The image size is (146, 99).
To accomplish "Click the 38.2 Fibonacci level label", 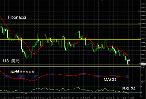I will tap(139, 23).
